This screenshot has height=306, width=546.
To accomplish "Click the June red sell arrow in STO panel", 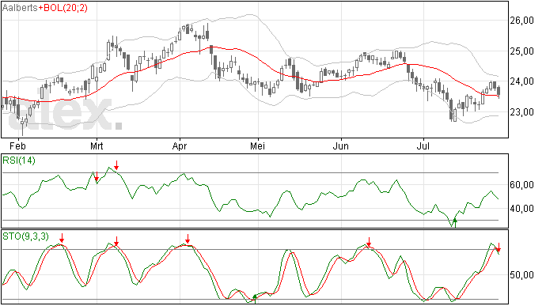I will 369,242.
